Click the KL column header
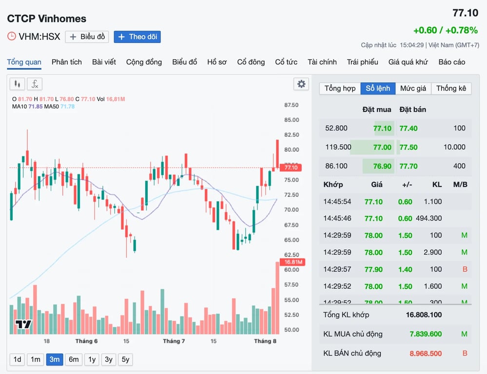Viewport: 487px width, 374px height. [x=437, y=185]
